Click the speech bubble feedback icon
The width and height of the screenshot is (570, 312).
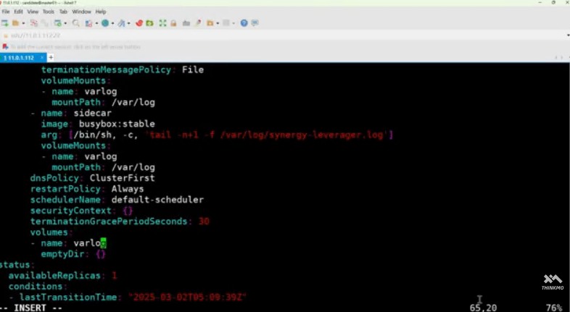[255, 23]
